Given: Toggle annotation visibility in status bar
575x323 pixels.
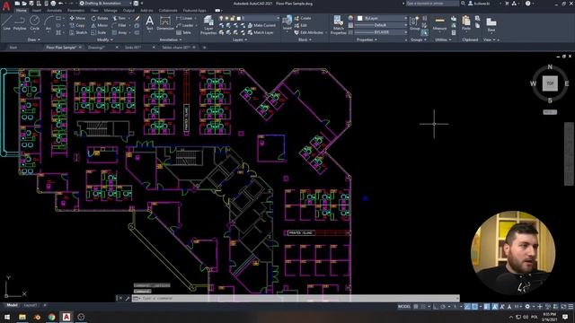Looking at the screenshot, I should pos(495,307).
